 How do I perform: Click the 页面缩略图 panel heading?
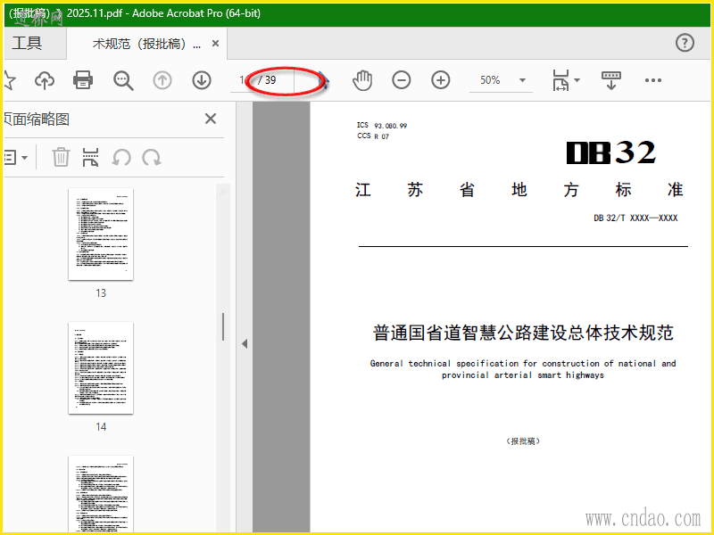[x=37, y=119]
